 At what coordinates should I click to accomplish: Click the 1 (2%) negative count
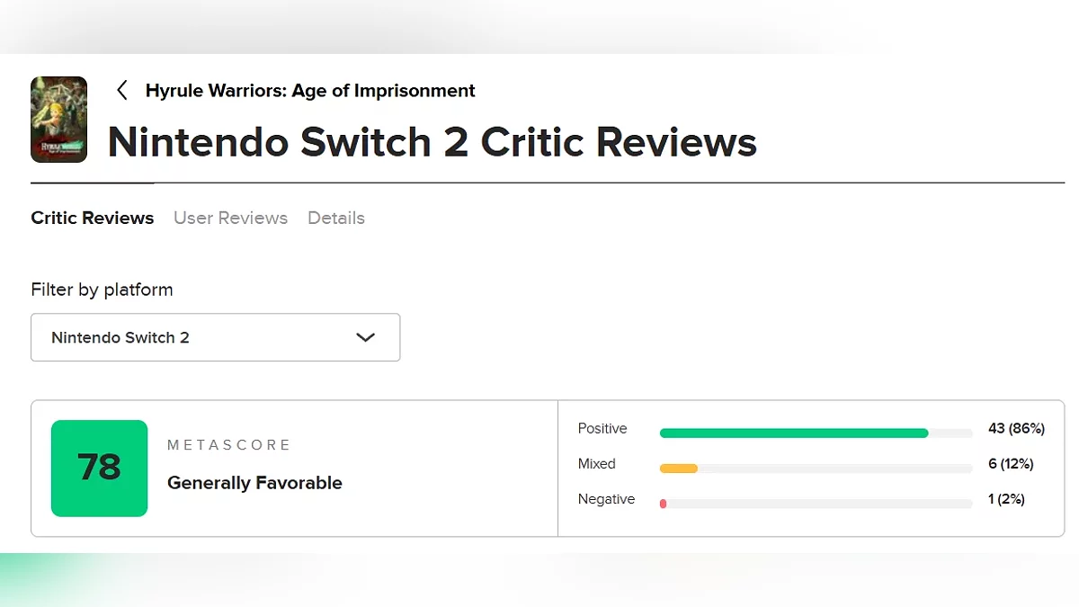[x=1006, y=499]
